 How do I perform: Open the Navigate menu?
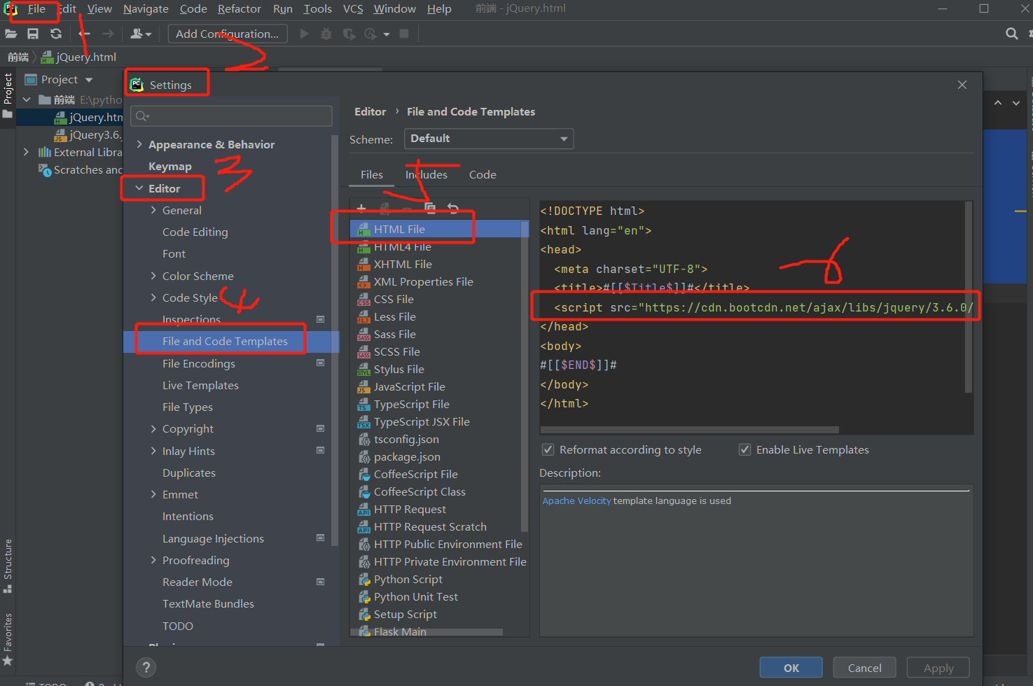pos(146,9)
